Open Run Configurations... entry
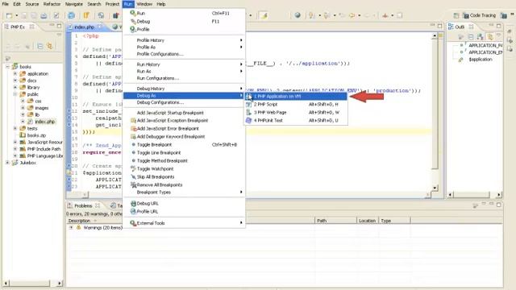The width and height of the screenshot is (516, 290). (184, 78)
